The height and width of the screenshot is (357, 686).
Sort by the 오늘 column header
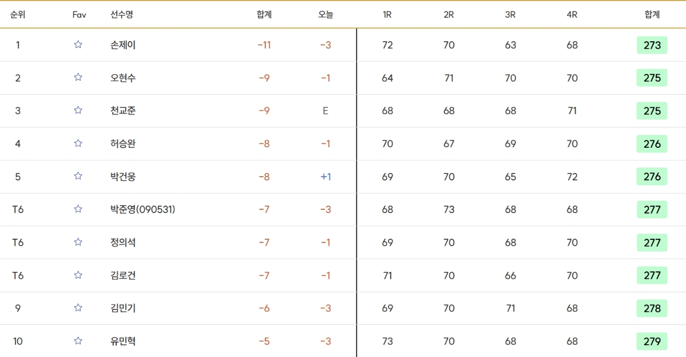point(325,15)
